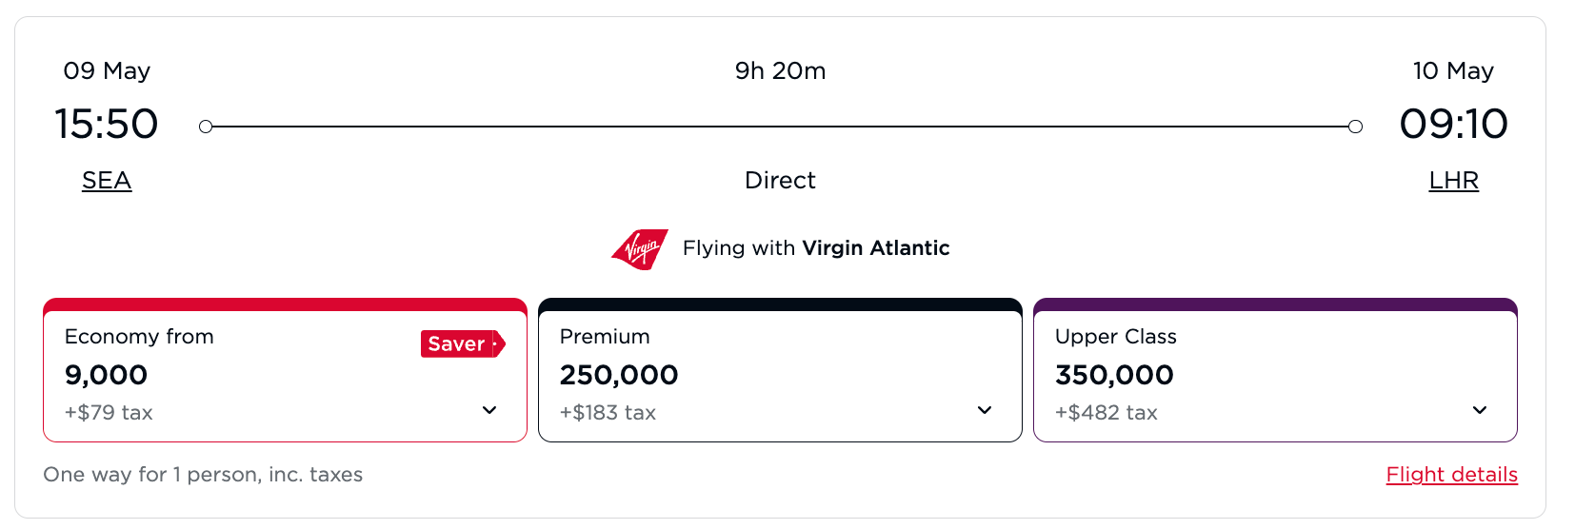Open the LHR airport link
This screenshot has width=1575, height=529.
click(x=1453, y=181)
